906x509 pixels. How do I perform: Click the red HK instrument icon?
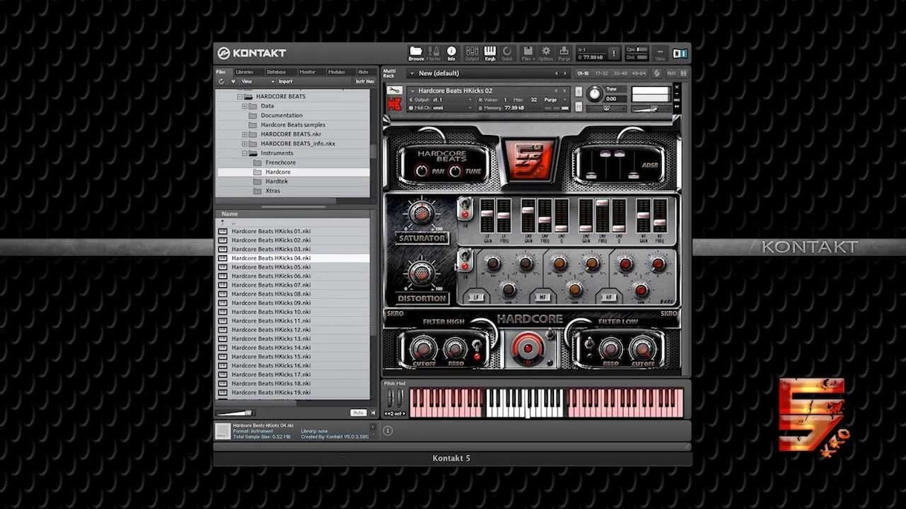[394, 105]
